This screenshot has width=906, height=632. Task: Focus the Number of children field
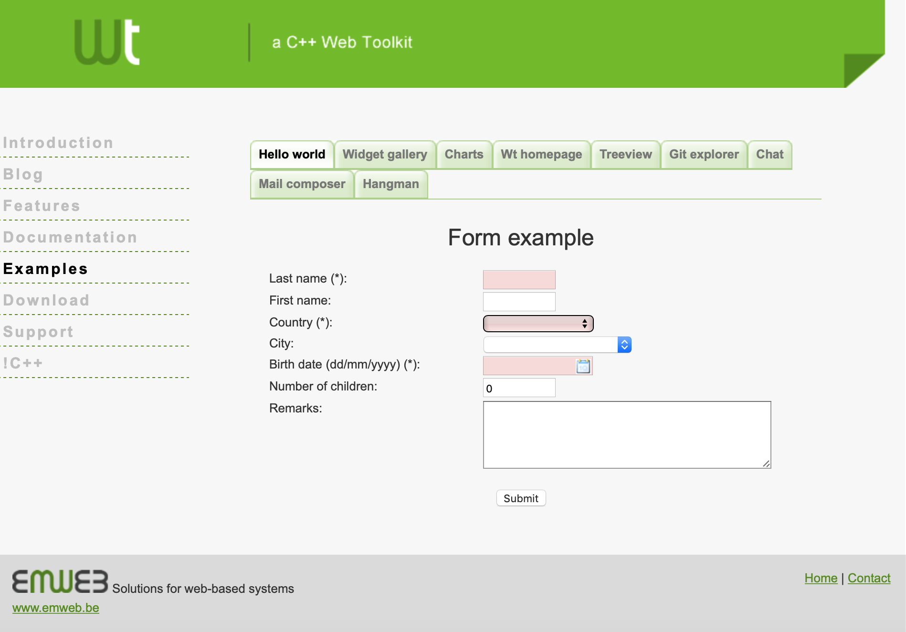pos(519,388)
